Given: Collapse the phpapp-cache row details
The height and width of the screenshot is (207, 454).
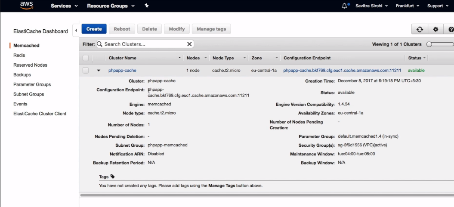Looking at the screenshot, I should 99,70.
